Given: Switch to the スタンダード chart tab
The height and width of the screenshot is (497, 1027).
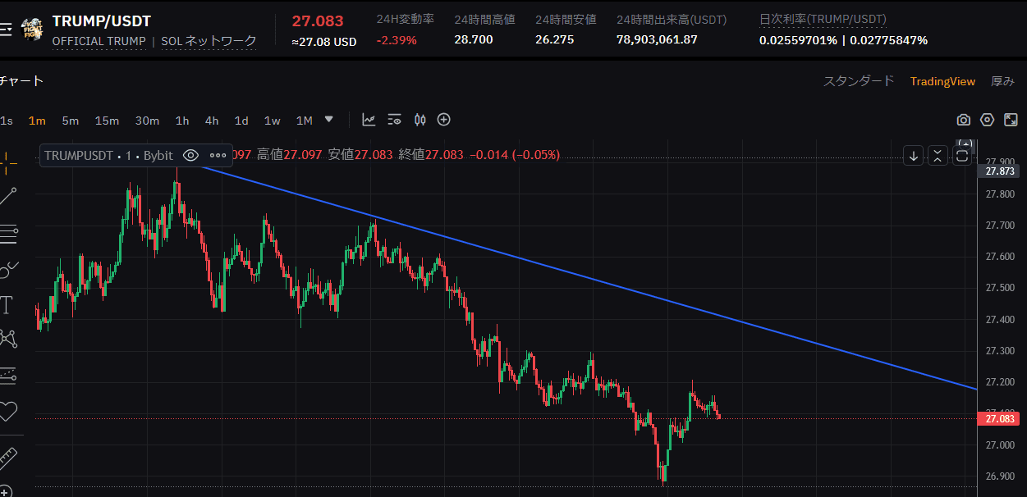Looking at the screenshot, I should [858, 81].
